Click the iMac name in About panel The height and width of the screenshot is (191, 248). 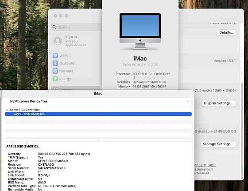pos(140,59)
